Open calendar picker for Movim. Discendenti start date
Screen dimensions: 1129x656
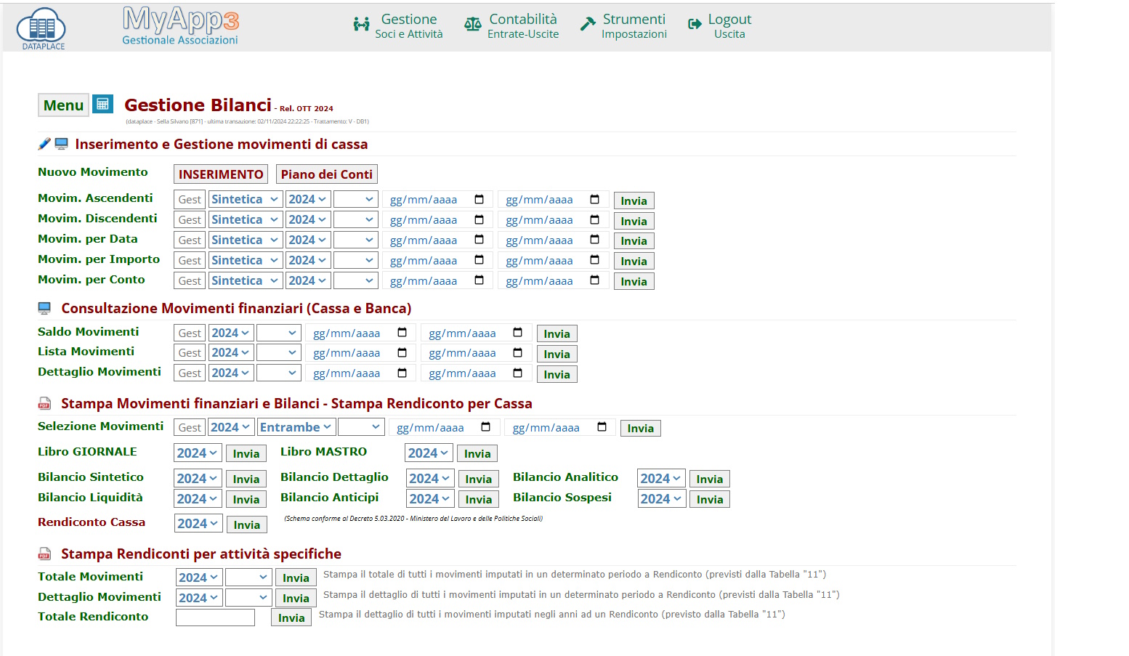(x=479, y=219)
